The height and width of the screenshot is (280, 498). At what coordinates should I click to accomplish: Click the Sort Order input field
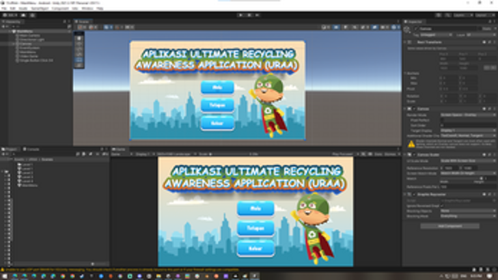coord(468,126)
